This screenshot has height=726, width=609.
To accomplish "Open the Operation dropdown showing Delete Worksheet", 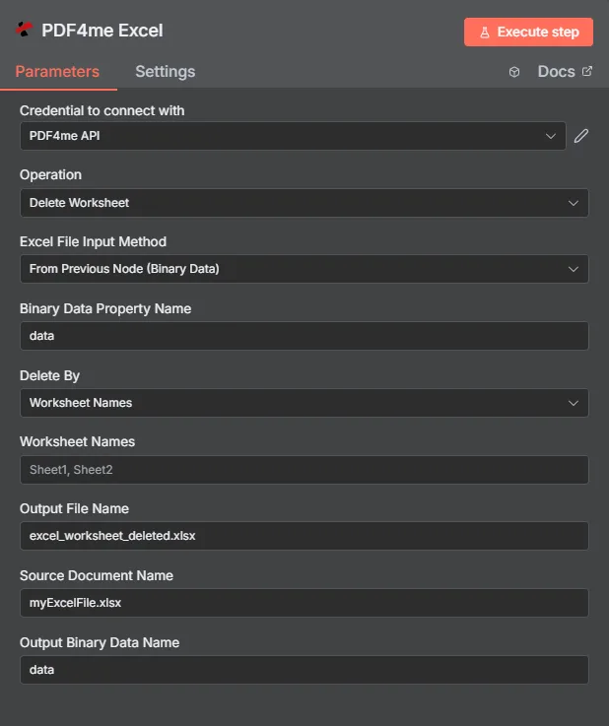I will click(x=304, y=203).
